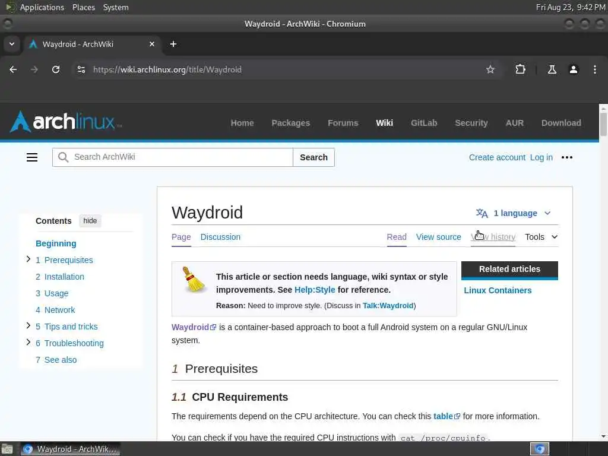Viewport: 608px width, 456px height.
Task: Open Chromium extensions puzzle icon
Action: click(x=520, y=69)
